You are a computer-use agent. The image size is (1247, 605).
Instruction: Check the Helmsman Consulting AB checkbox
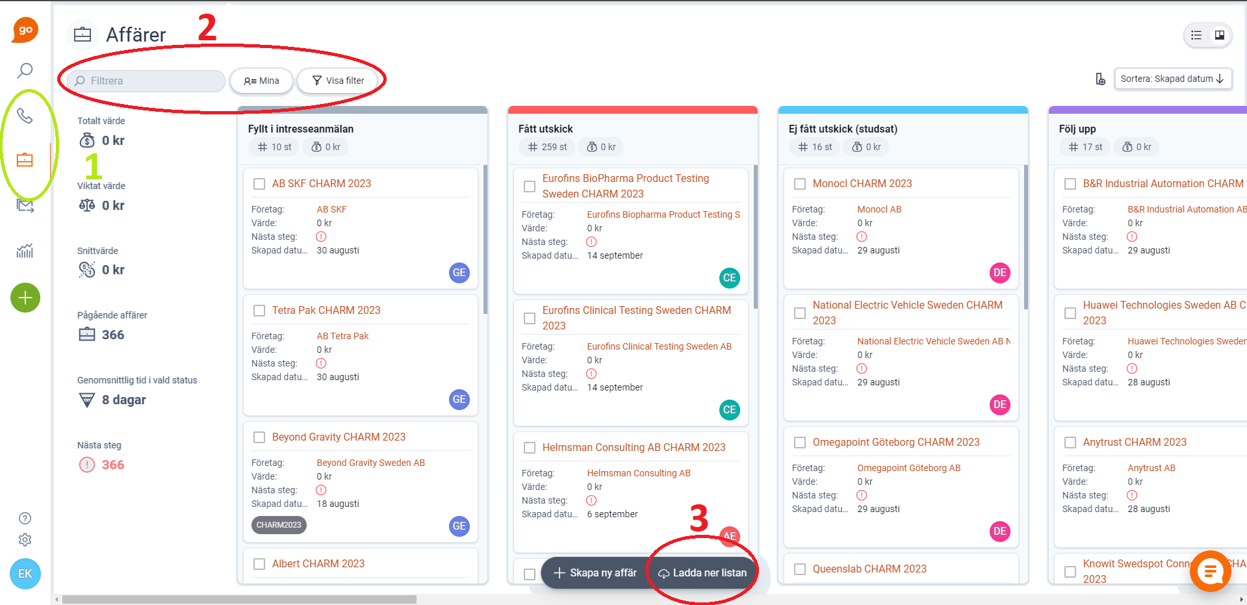pos(530,448)
